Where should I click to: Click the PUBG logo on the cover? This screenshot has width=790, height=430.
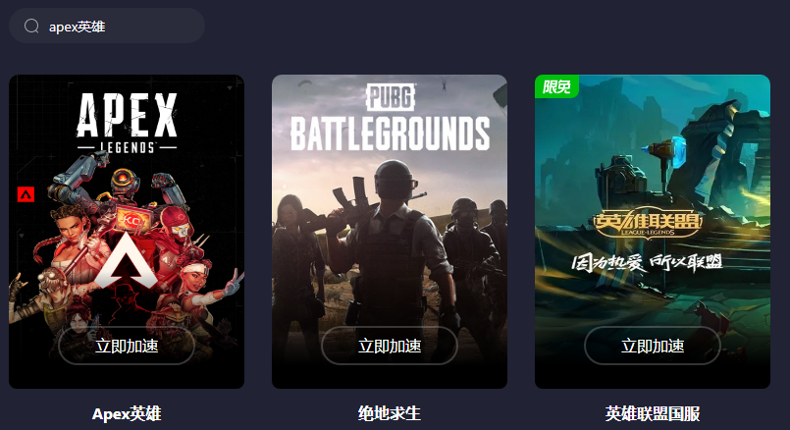click(391, 97)
